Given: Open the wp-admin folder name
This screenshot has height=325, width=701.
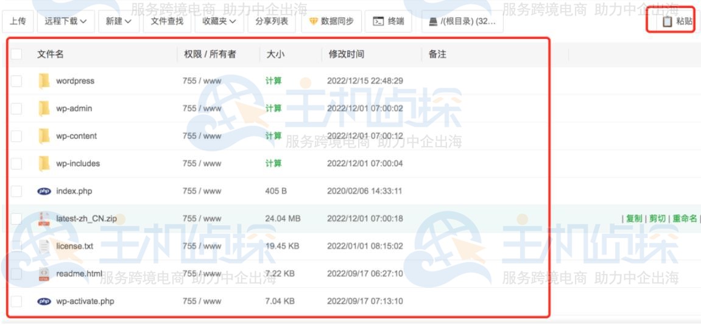Looking at the screenshot, I should [74, 108].
